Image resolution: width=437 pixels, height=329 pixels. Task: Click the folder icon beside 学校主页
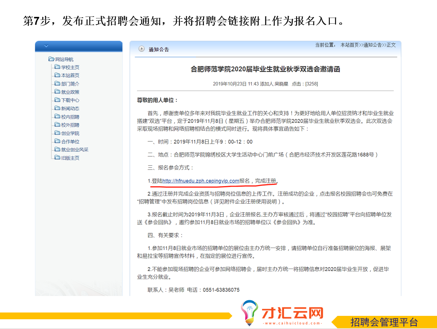57,67
